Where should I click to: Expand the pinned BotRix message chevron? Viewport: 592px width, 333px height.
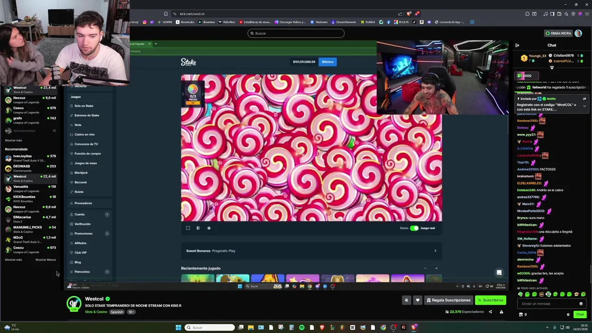click(x=584, y=105)
